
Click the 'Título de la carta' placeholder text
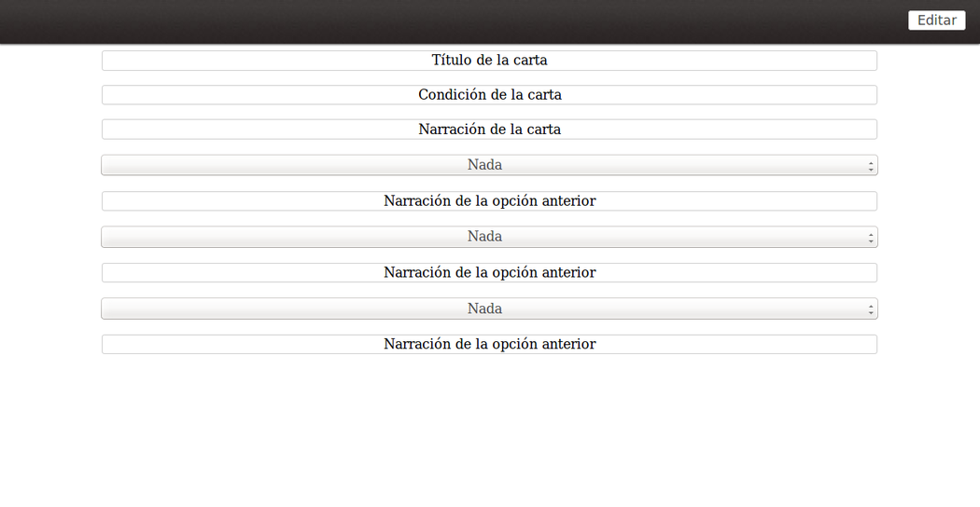[x=489, y=61]
